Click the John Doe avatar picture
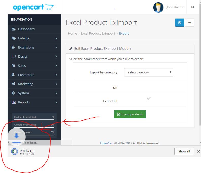This screenshot has height=173, width=201. point(158,7)
